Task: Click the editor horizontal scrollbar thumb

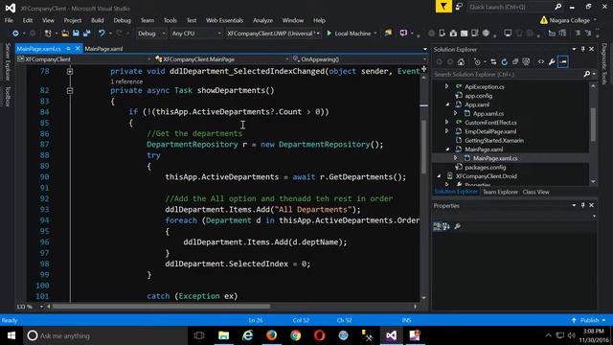Action: pyautogui.click(x=161, y=307)
